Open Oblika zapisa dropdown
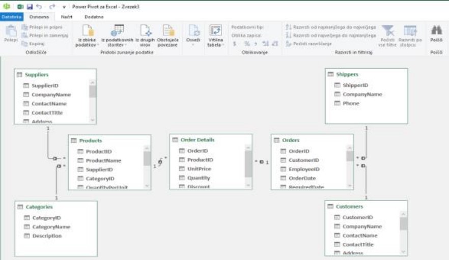The image size is (449, 260). (246, 36)
